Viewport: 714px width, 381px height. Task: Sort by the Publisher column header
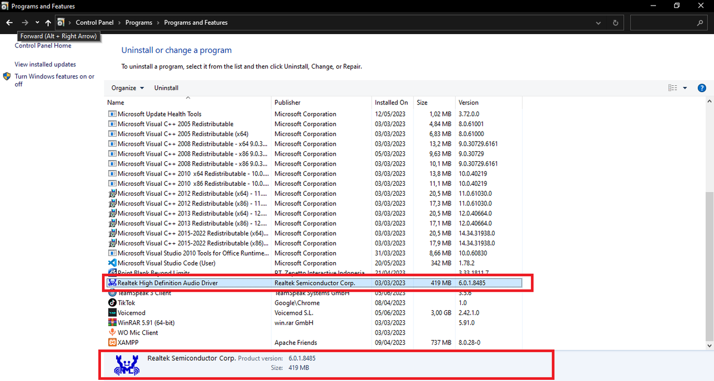click(322, 103)
